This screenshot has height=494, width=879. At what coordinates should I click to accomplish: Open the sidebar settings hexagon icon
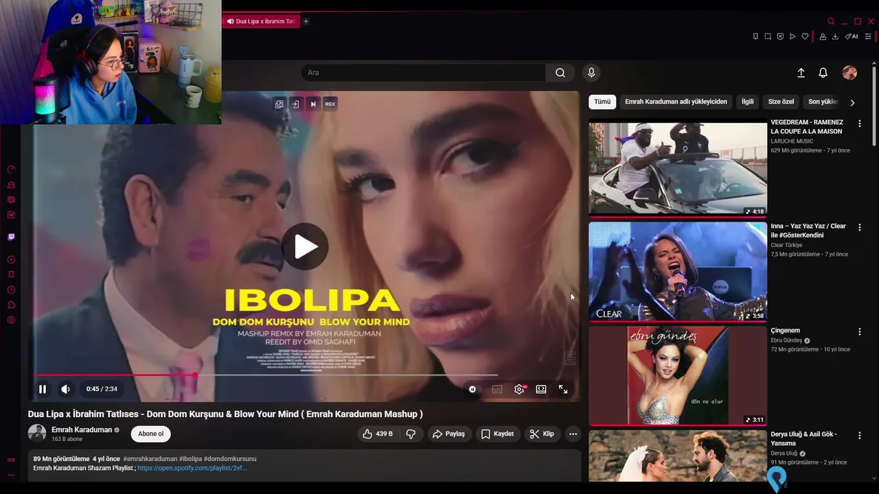point(11,320)
